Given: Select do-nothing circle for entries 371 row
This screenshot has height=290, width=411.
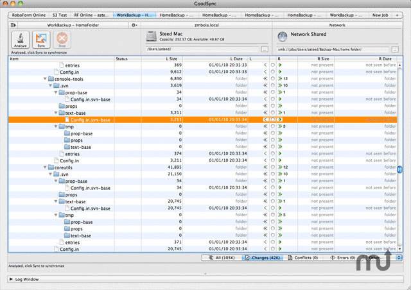Looking at the screenshot, I should 273,242.
